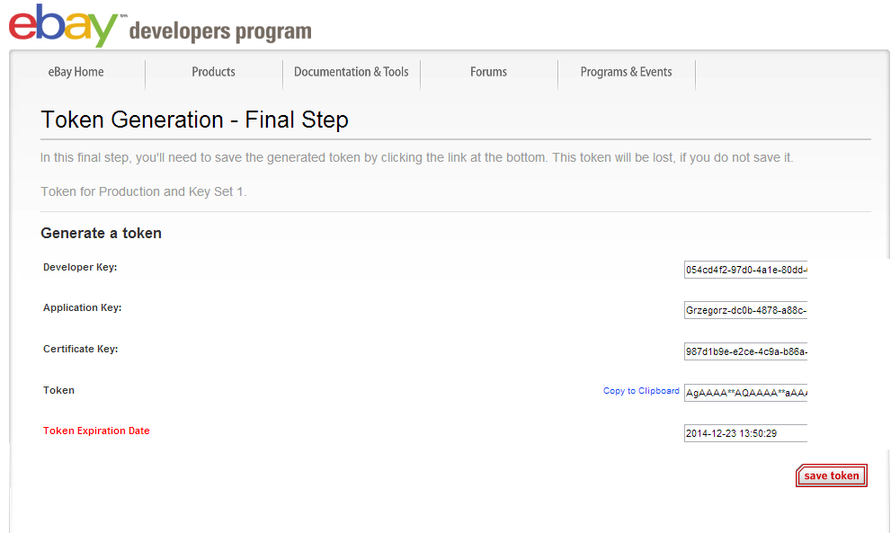Select Programs & Events in navigation
891x533 pixels.
point(626,72)
